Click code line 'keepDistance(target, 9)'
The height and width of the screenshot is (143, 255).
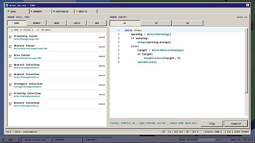point(162,58)
